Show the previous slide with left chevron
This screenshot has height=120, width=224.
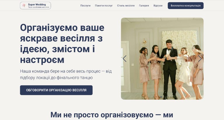click(x=125, y=59)
